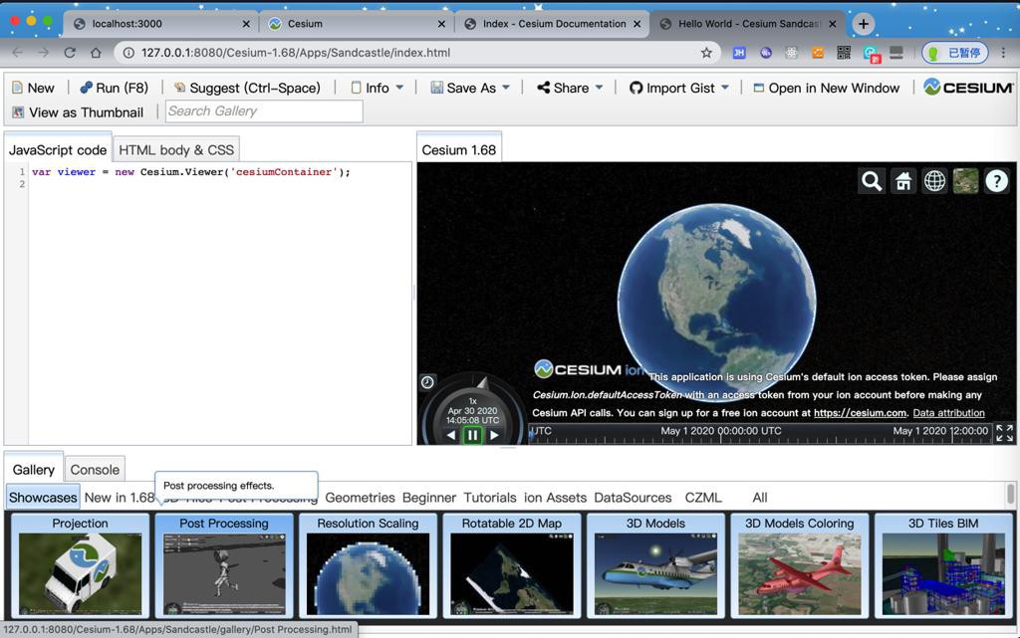Open the Console tab
The image size is (1020, 638).
tap(95, 470)
